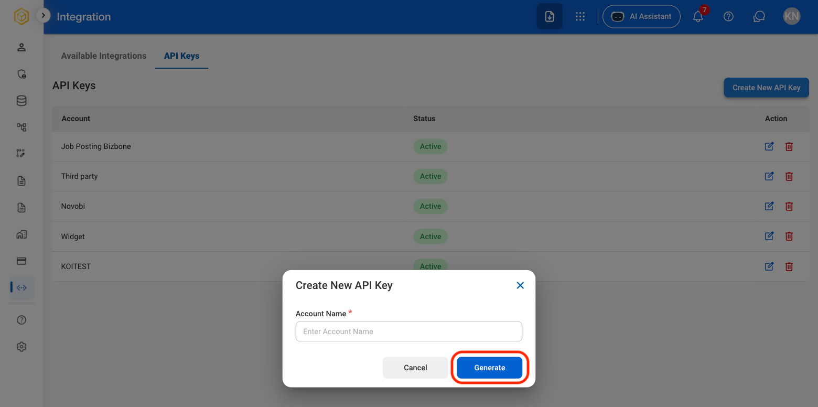The height and width of the screenshot is (407, 818).
Task: Click the Account Name field label
Action: [x=321, y=314]
